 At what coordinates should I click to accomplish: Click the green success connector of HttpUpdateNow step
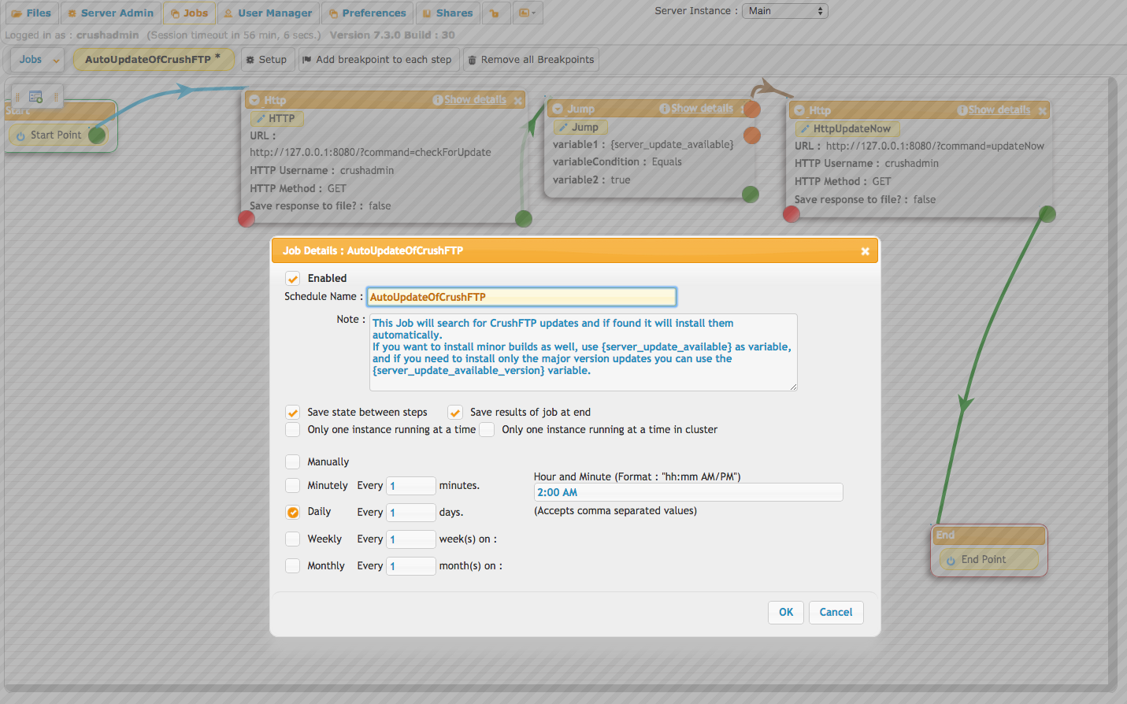[x=1047, y=213]
